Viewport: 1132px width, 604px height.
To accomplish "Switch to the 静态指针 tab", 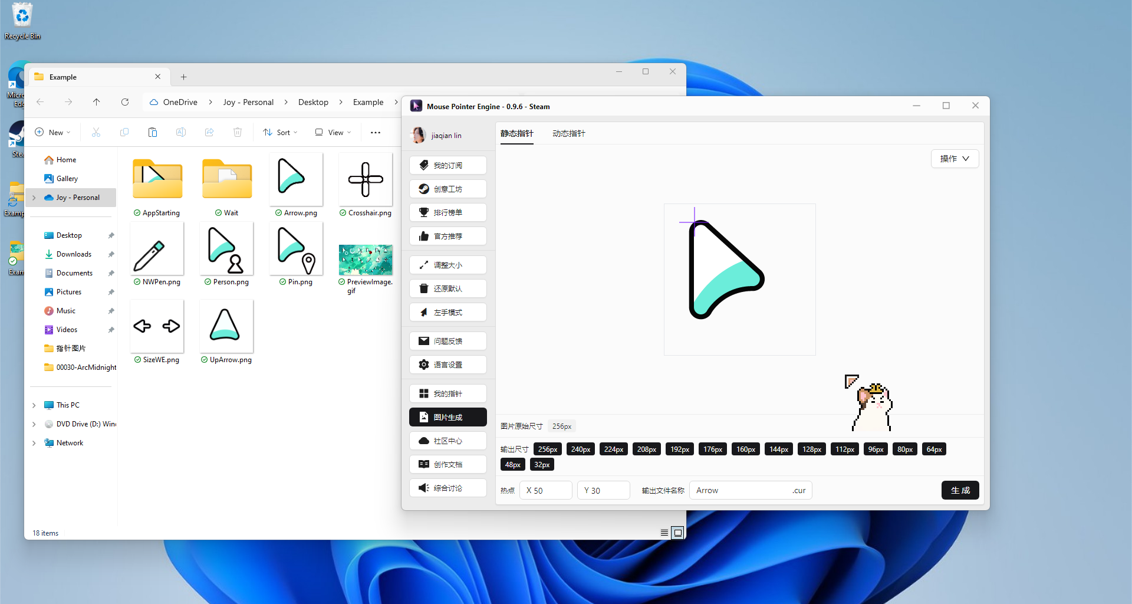I will 516,133.
